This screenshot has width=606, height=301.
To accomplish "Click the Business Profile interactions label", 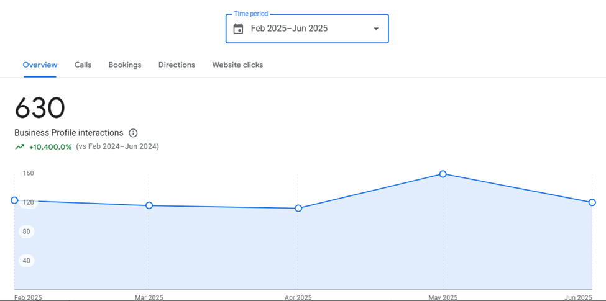I will [68, 133].
